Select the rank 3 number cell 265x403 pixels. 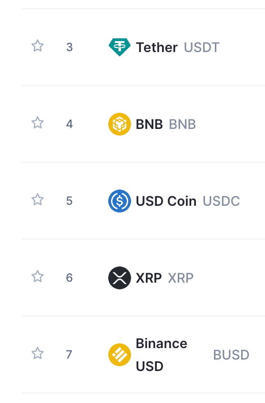(70, 47)
